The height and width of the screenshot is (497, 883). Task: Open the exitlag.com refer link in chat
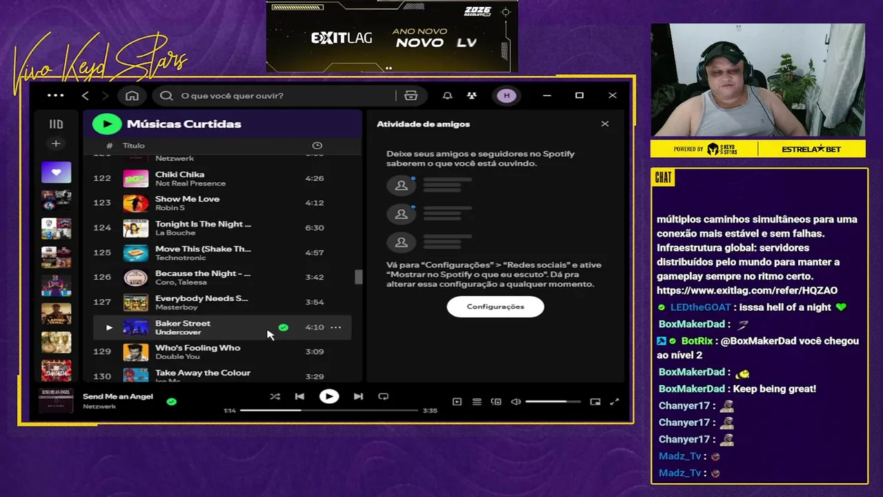(x=747, y=291)
